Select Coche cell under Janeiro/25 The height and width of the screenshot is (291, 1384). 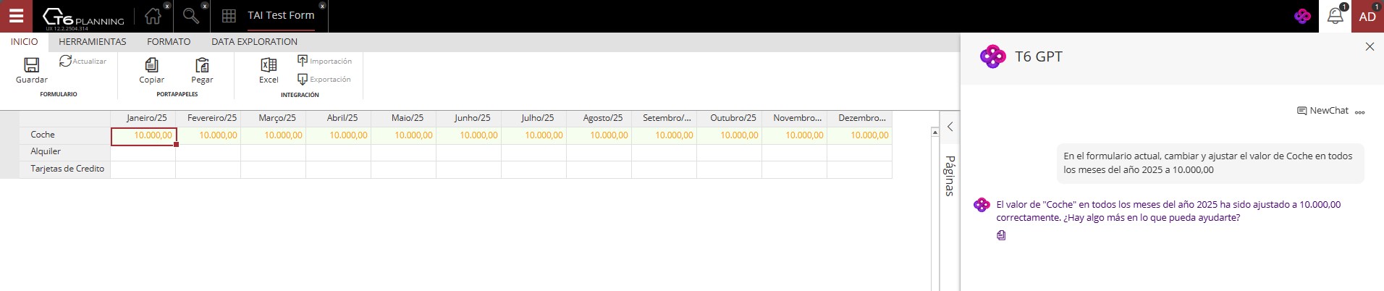click(143, 135)
